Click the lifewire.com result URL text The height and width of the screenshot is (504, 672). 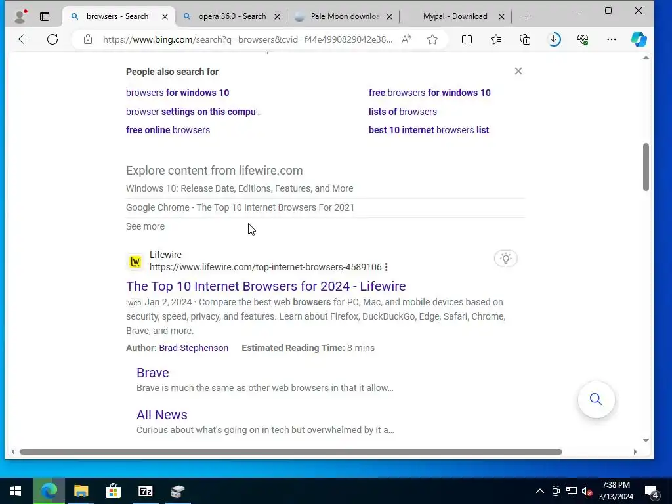(x=265, y=267)
